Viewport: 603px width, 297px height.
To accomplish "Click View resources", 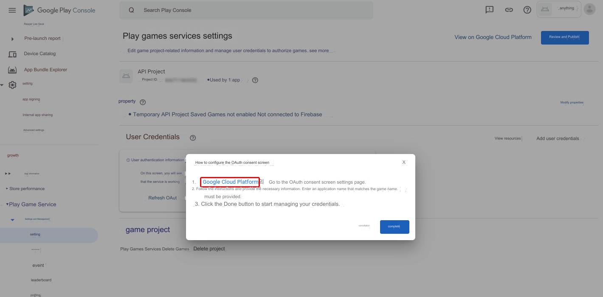I will click(x=508, y=138).
